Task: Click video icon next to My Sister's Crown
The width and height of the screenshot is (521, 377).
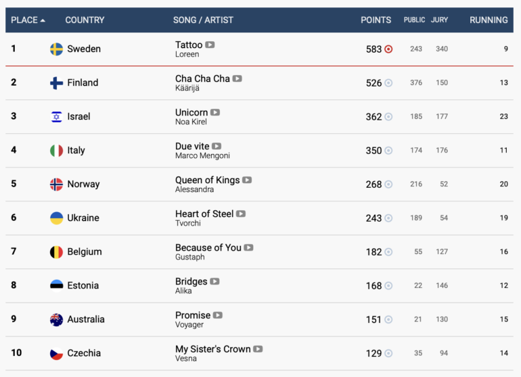Action: [258, 349]
